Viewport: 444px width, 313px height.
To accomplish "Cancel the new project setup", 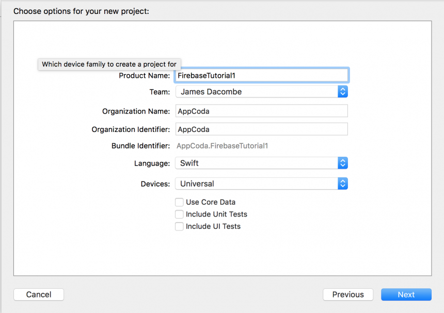I will (38, 294).
